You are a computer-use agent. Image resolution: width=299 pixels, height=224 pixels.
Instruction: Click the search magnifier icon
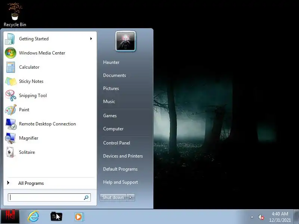(x=86, y=197)
